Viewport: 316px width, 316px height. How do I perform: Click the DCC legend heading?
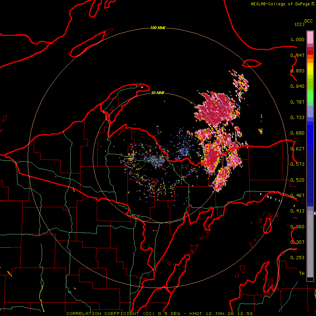click(308, 21)
